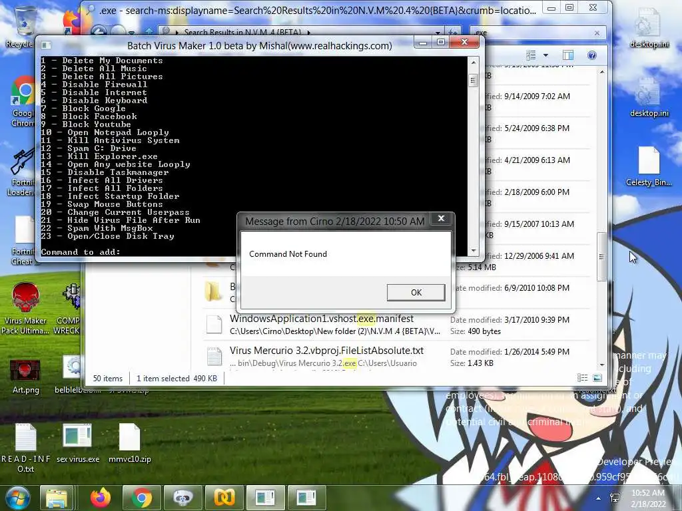Select the Art.png desktop file
The image size is (682, 511).
pyautogui.click(x=25, y=377)
